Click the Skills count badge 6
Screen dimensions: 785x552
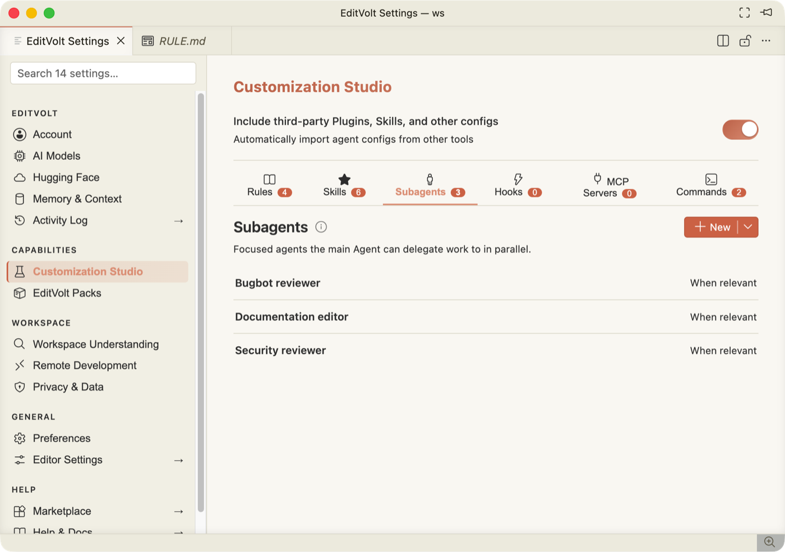(358, 192)
